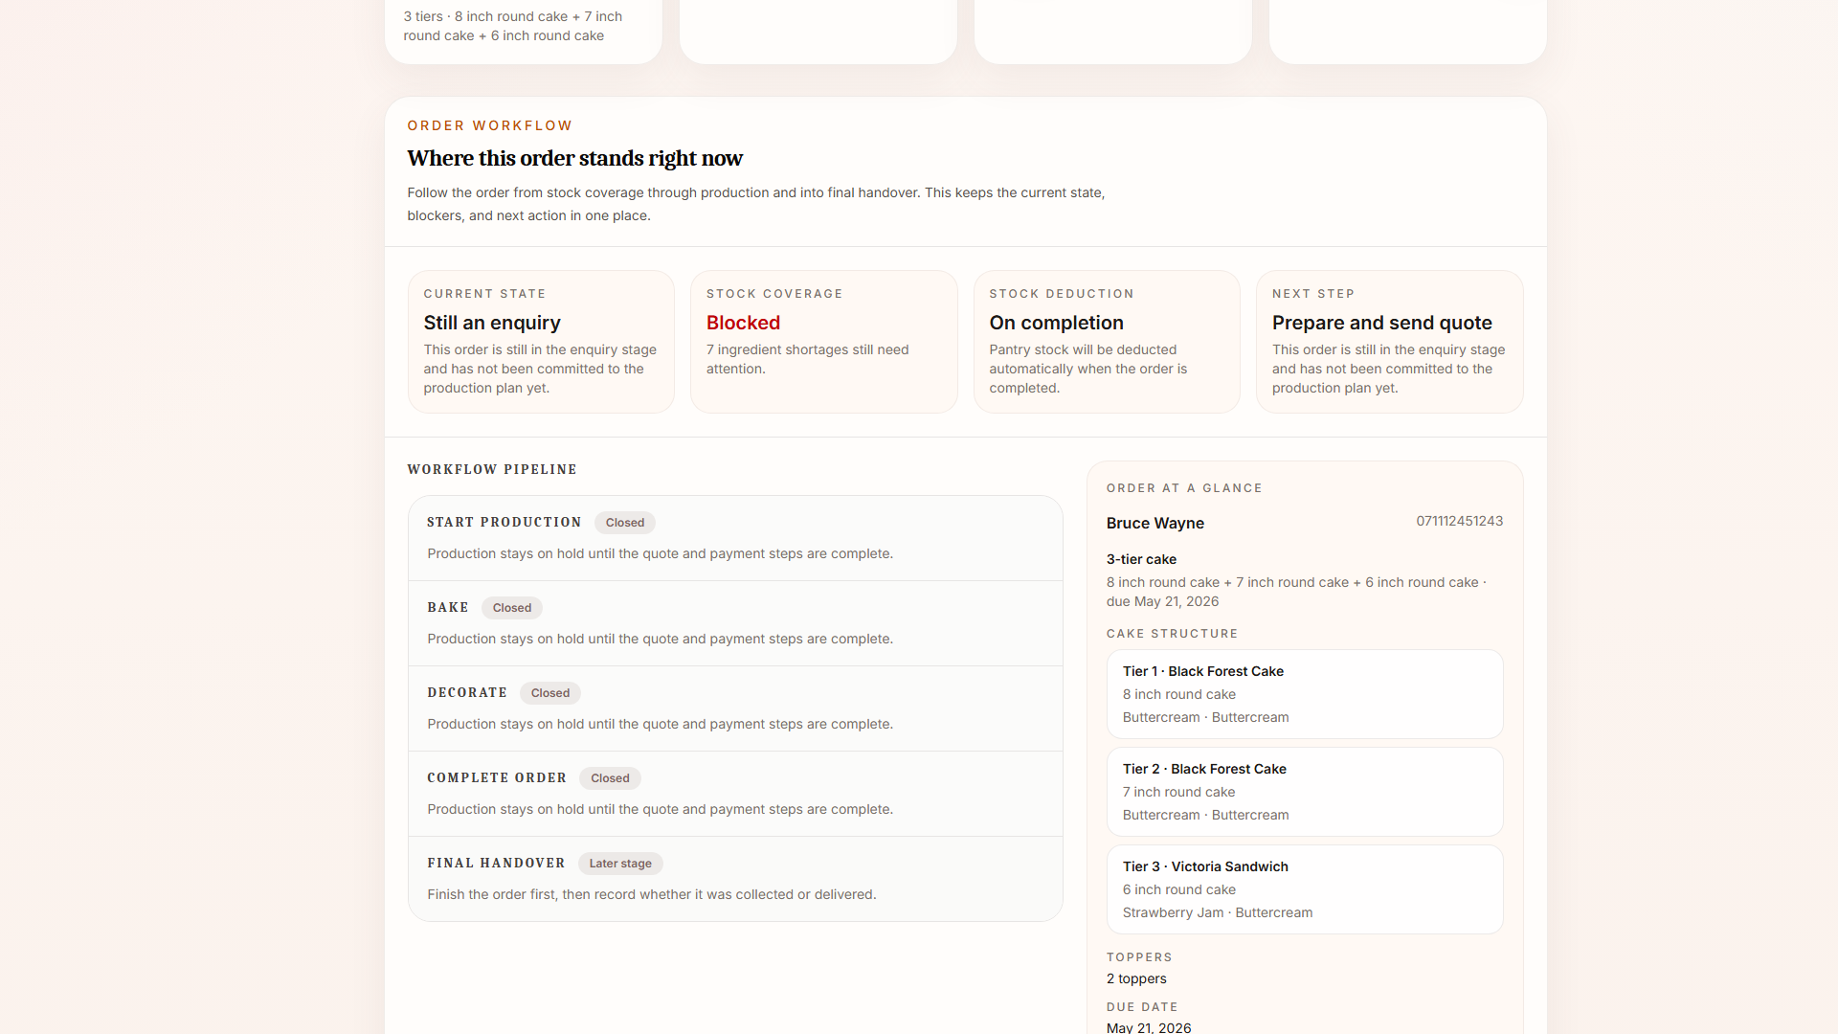Click the On completion stock deduction heading
This screenshot has height=1034, width=1838.
click(x=1056, y=323)
